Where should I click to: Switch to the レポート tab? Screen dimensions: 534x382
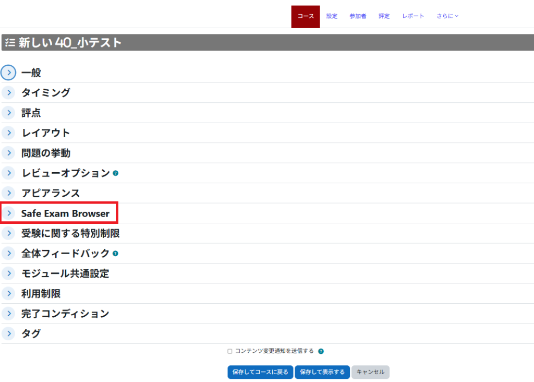pyautogui.click(x=413, y=16)
